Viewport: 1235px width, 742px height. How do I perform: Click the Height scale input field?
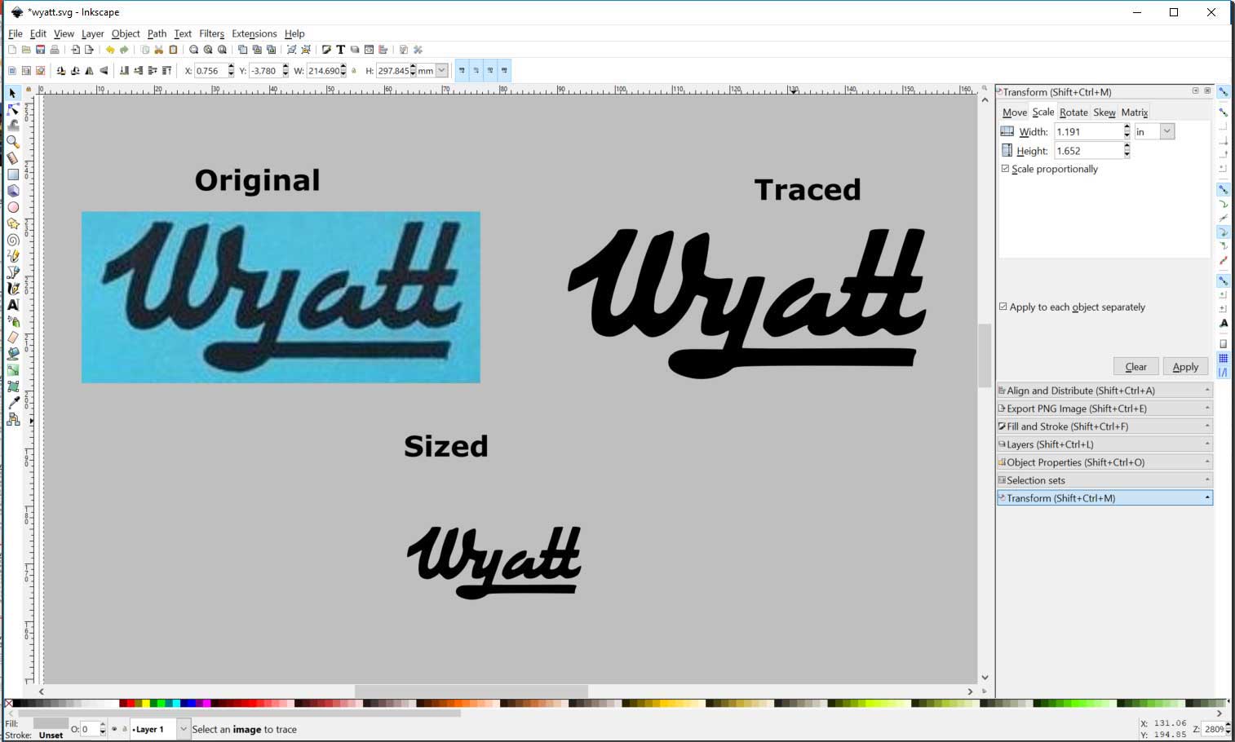1088,151
